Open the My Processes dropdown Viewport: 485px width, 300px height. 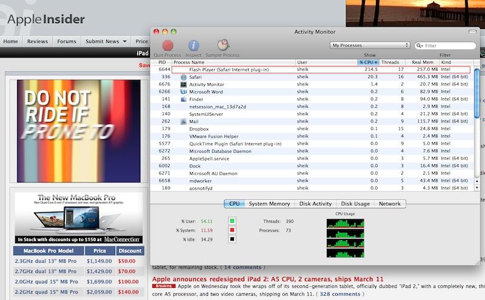pos(370,45)
